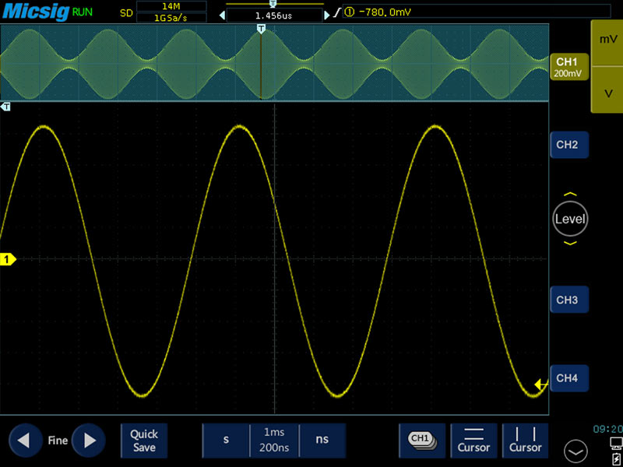This screenshot has height=467, width=623.
Task: Click the yellow trigger level arrow marker
Action: click(x=540, y=384)
